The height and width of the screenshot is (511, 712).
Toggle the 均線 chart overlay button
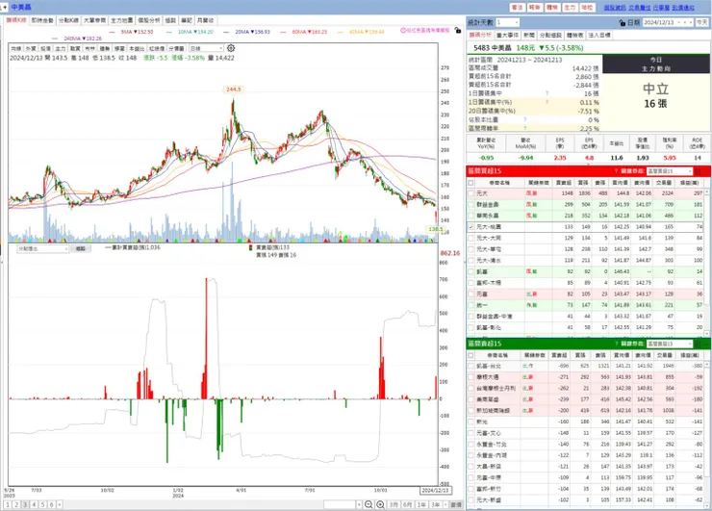click(16, 49)
